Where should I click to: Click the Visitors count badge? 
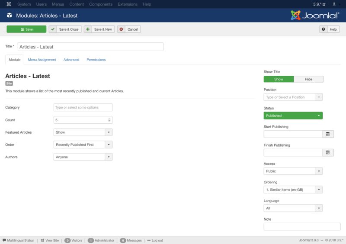coord(67,241)
